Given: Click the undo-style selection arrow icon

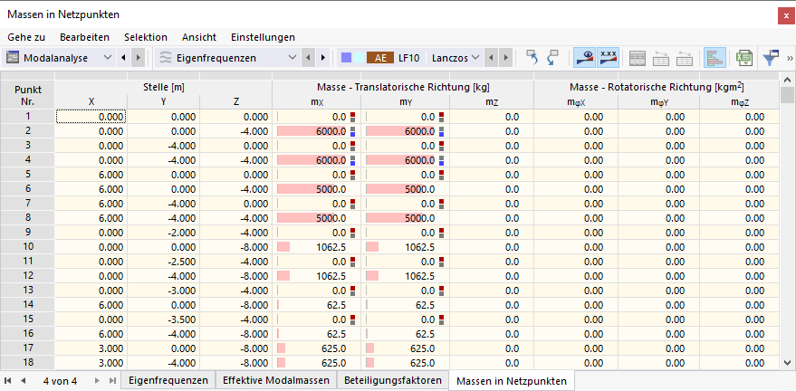Looking at the screenshot, I should click(x=532, y=58).
